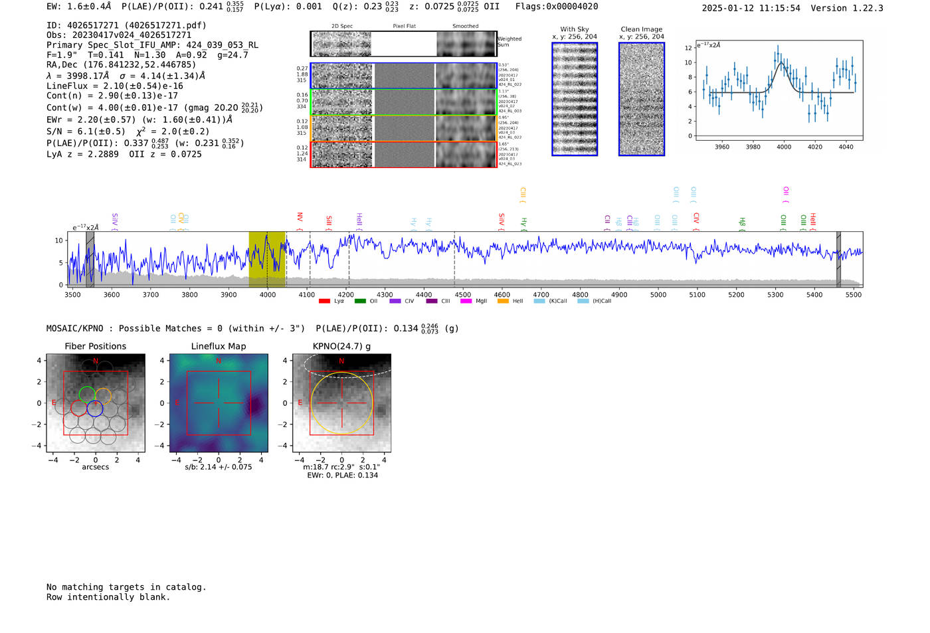The height and width of the screenshot is (633, 930).
Task: Click the orange fiber circle in Fiber Positions
Action: (103, 396)
